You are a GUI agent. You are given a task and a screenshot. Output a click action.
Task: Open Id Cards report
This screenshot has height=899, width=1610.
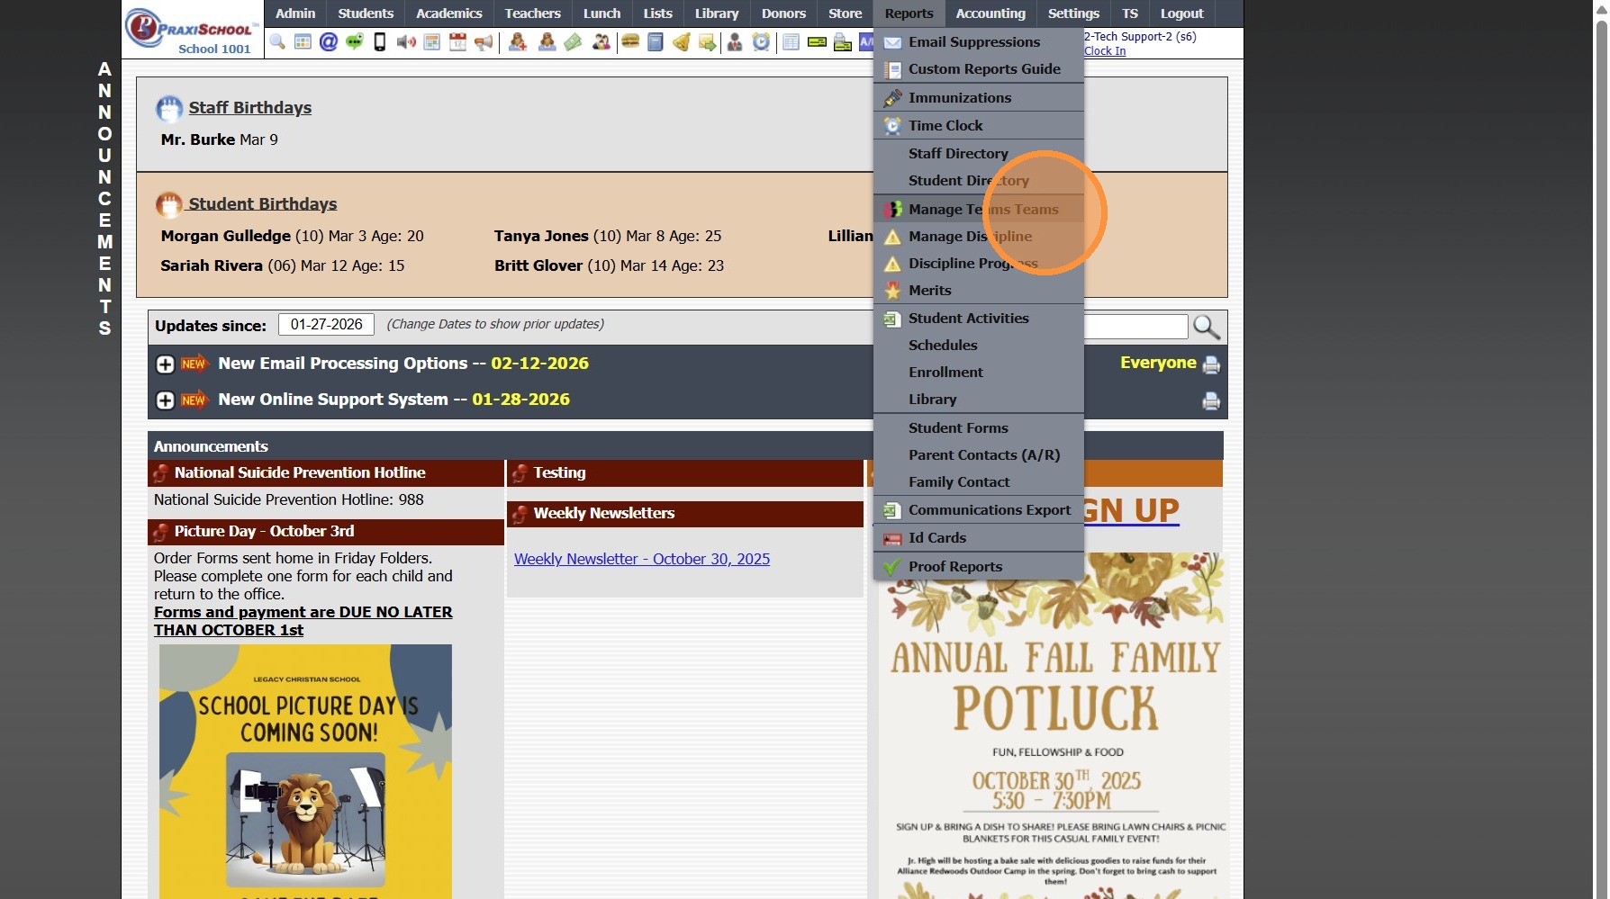click(x=979, y=538)
